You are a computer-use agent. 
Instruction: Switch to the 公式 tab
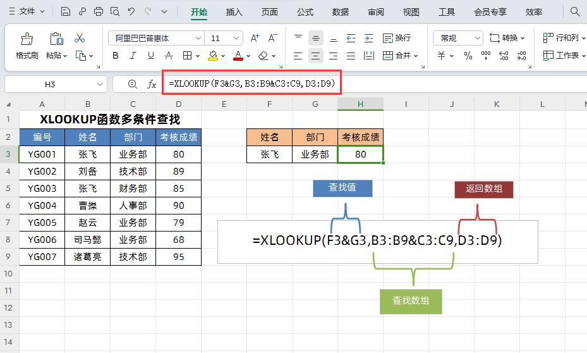pos(305,12)
